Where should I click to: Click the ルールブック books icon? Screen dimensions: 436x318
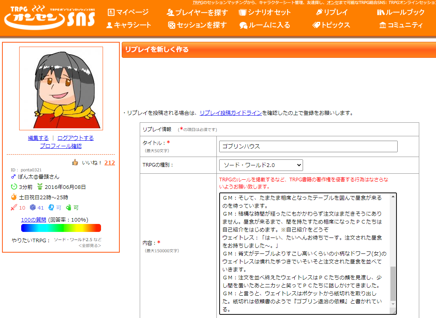(381, 12)
